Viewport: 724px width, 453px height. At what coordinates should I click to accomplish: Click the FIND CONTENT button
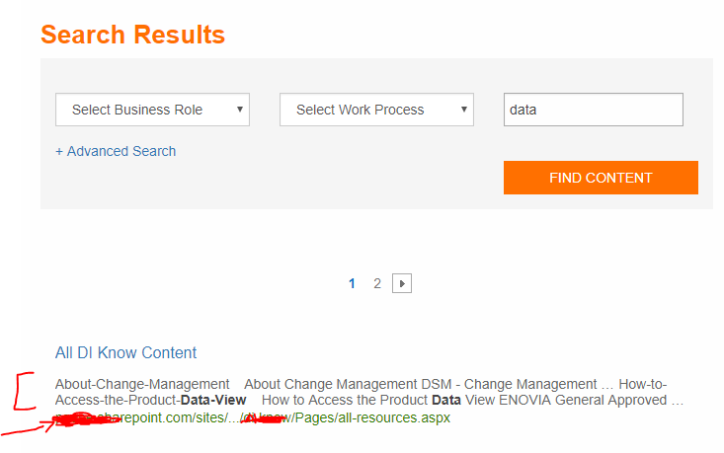(601, 178)
